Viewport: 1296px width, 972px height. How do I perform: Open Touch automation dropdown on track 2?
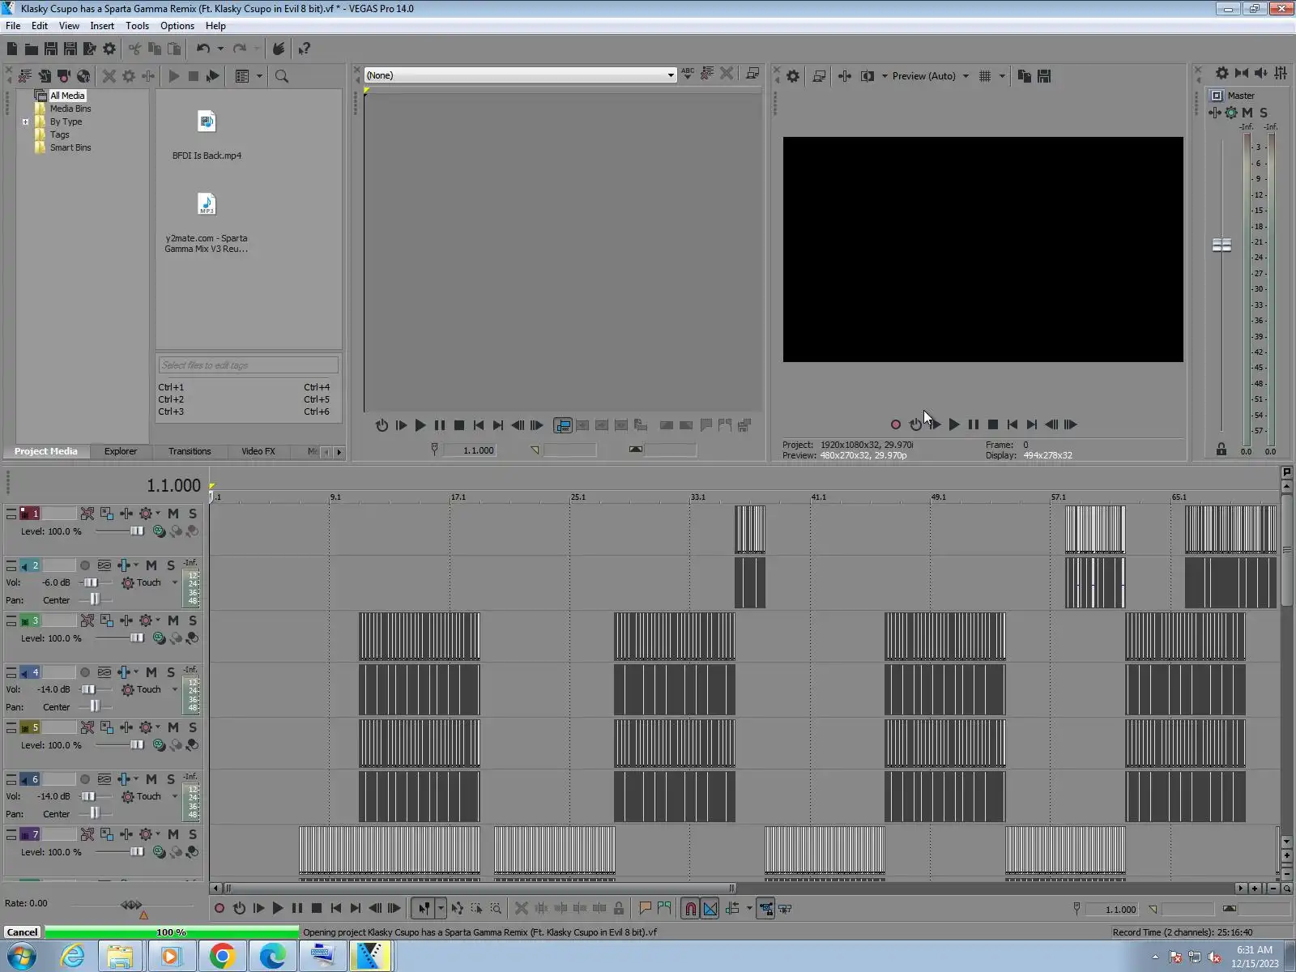[x=174, y=582]
